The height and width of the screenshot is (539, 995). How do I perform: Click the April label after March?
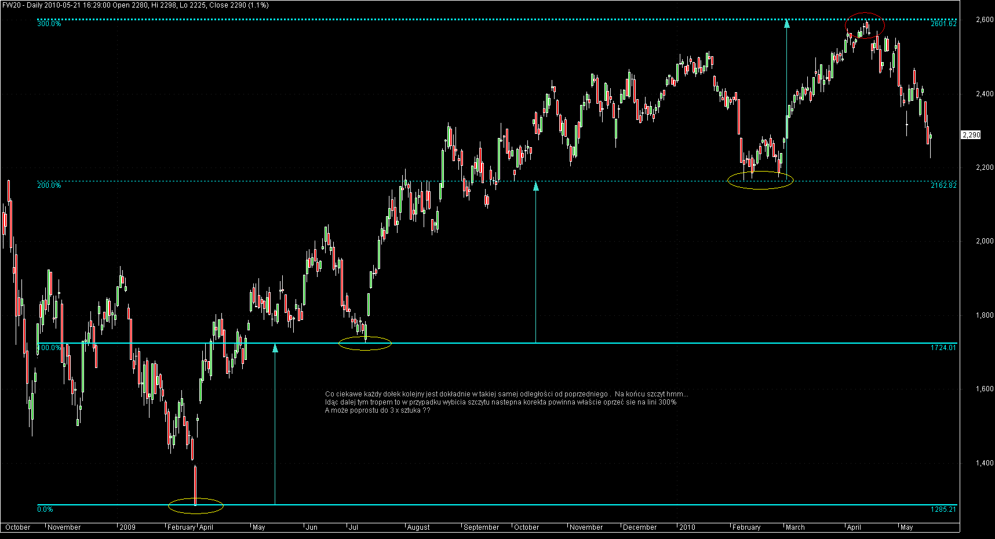(854, 527)
